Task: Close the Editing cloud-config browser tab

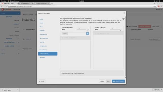Action: (49, 4)
